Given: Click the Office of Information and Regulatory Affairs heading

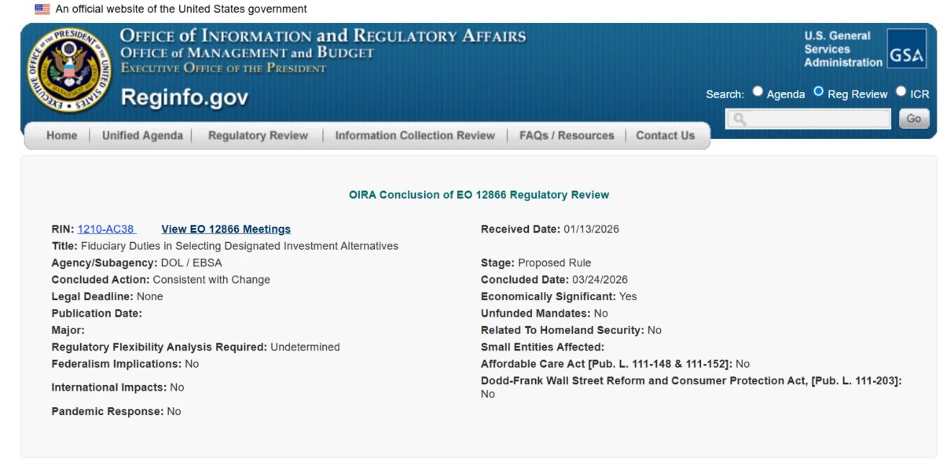Looking at the screenshot, I should tap(322, 36).
